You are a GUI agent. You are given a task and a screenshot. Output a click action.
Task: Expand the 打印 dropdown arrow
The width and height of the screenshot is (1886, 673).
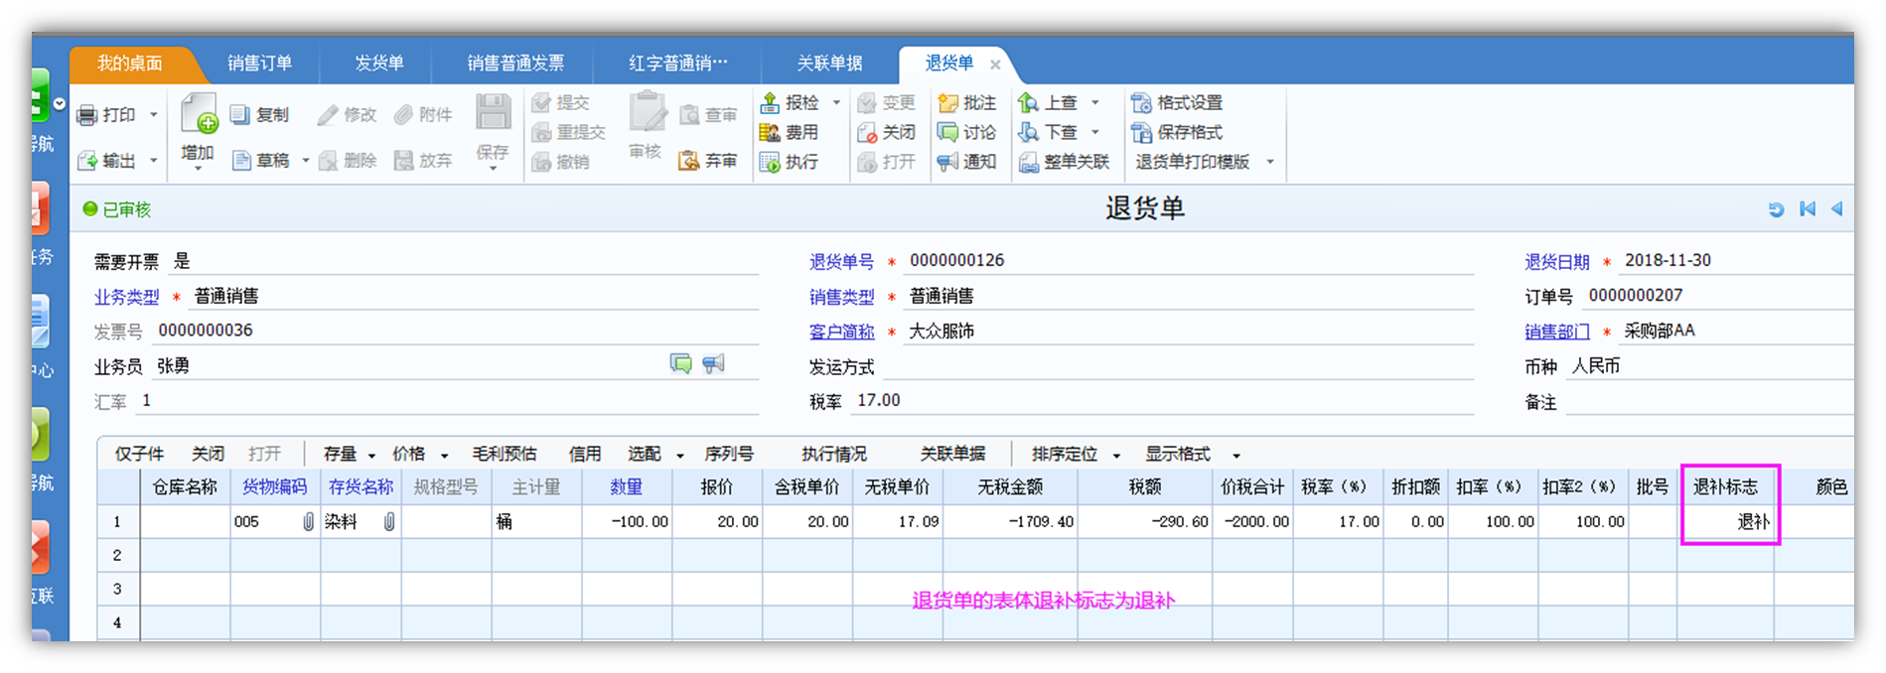point(154,115)
